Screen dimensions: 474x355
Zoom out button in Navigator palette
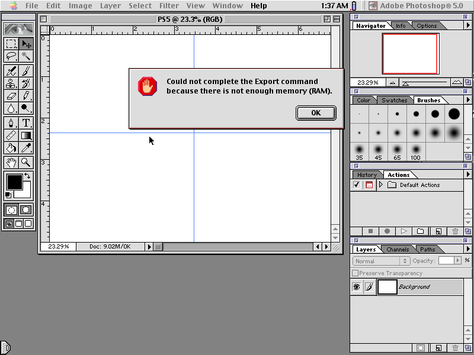click(392, 82)
